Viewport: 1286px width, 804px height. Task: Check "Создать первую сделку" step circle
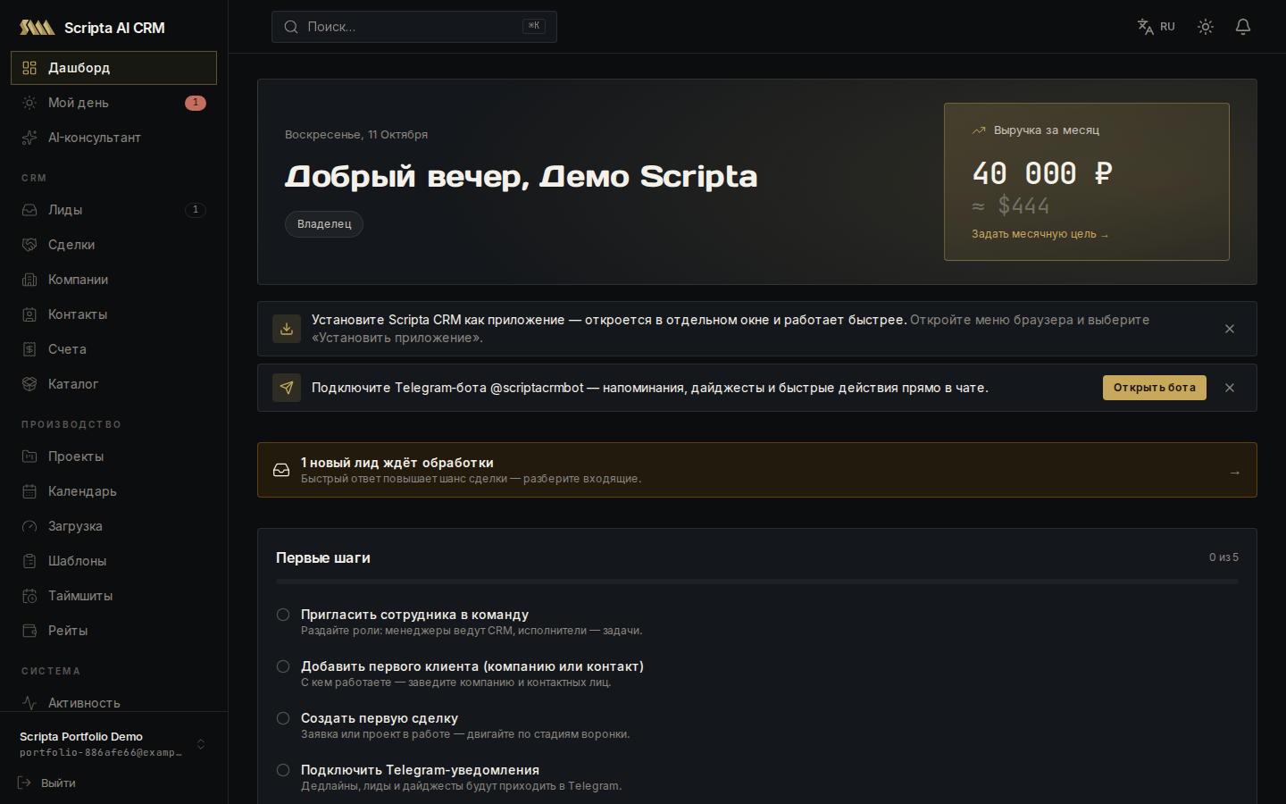[x=283, y=718]
